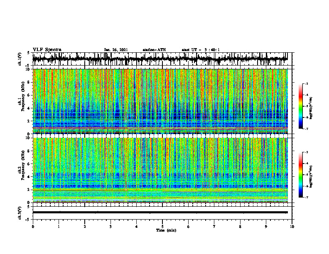The width and height of the screenshot is (329, 254).
Task: Click the '2' kHz tick on ch.2 spectrogram
Action: pyautogui.click(x=29, y=190)
